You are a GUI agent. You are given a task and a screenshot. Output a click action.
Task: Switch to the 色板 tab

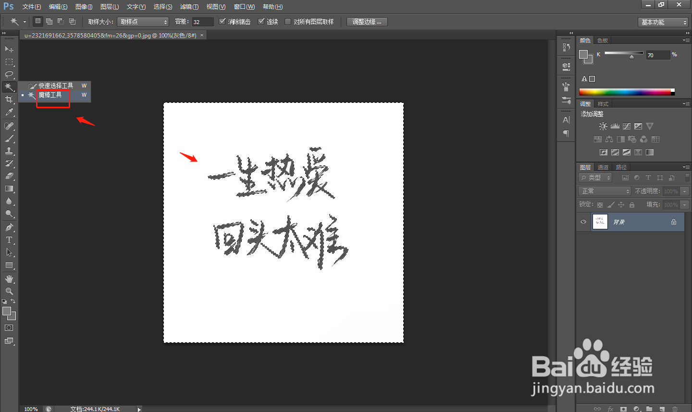tap(603, 40)
